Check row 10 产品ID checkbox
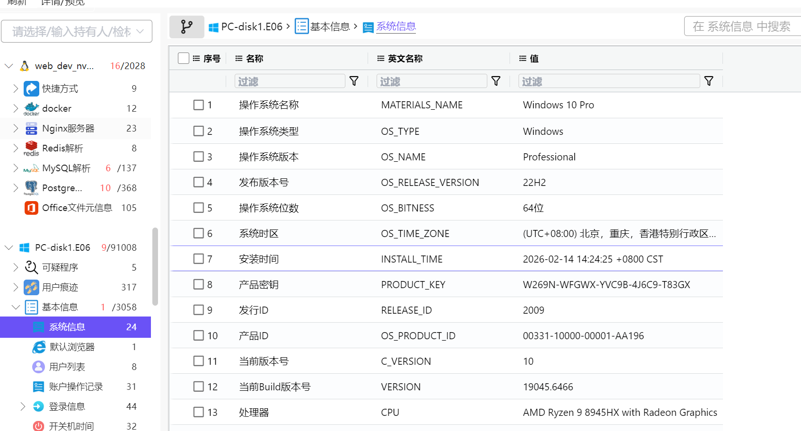 pos(199,335)
